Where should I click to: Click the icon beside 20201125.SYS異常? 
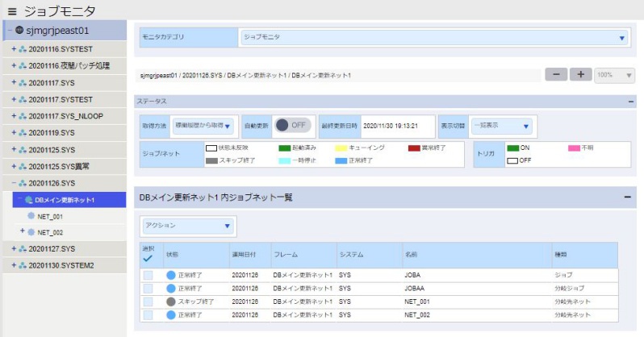[x=23, y=166]
